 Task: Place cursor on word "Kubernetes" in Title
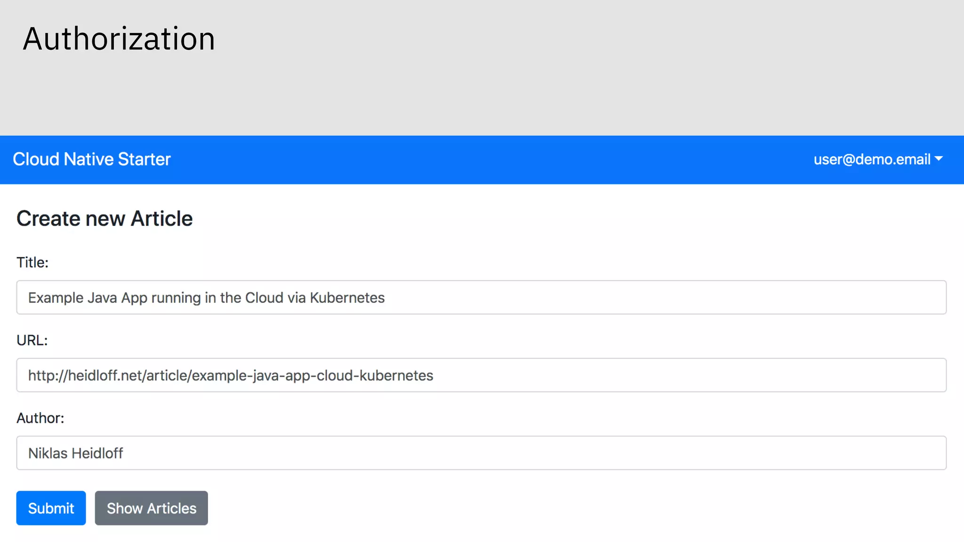pyautogui.click(x=347, y=298)
